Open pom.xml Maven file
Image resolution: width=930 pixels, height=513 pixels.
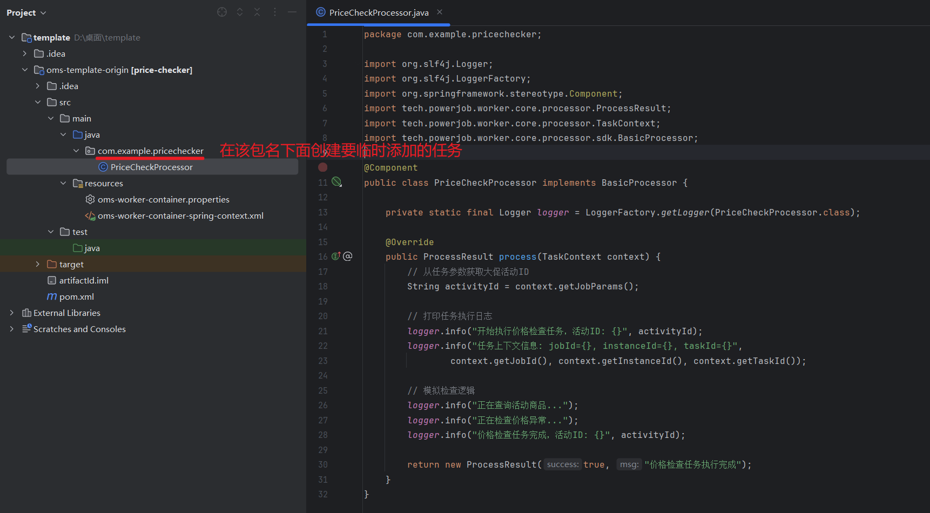[77, 296]
